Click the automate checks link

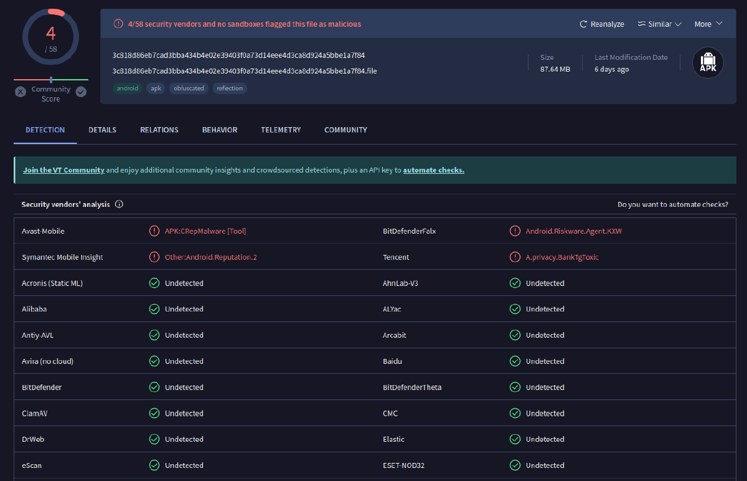[x=434, y=170]
